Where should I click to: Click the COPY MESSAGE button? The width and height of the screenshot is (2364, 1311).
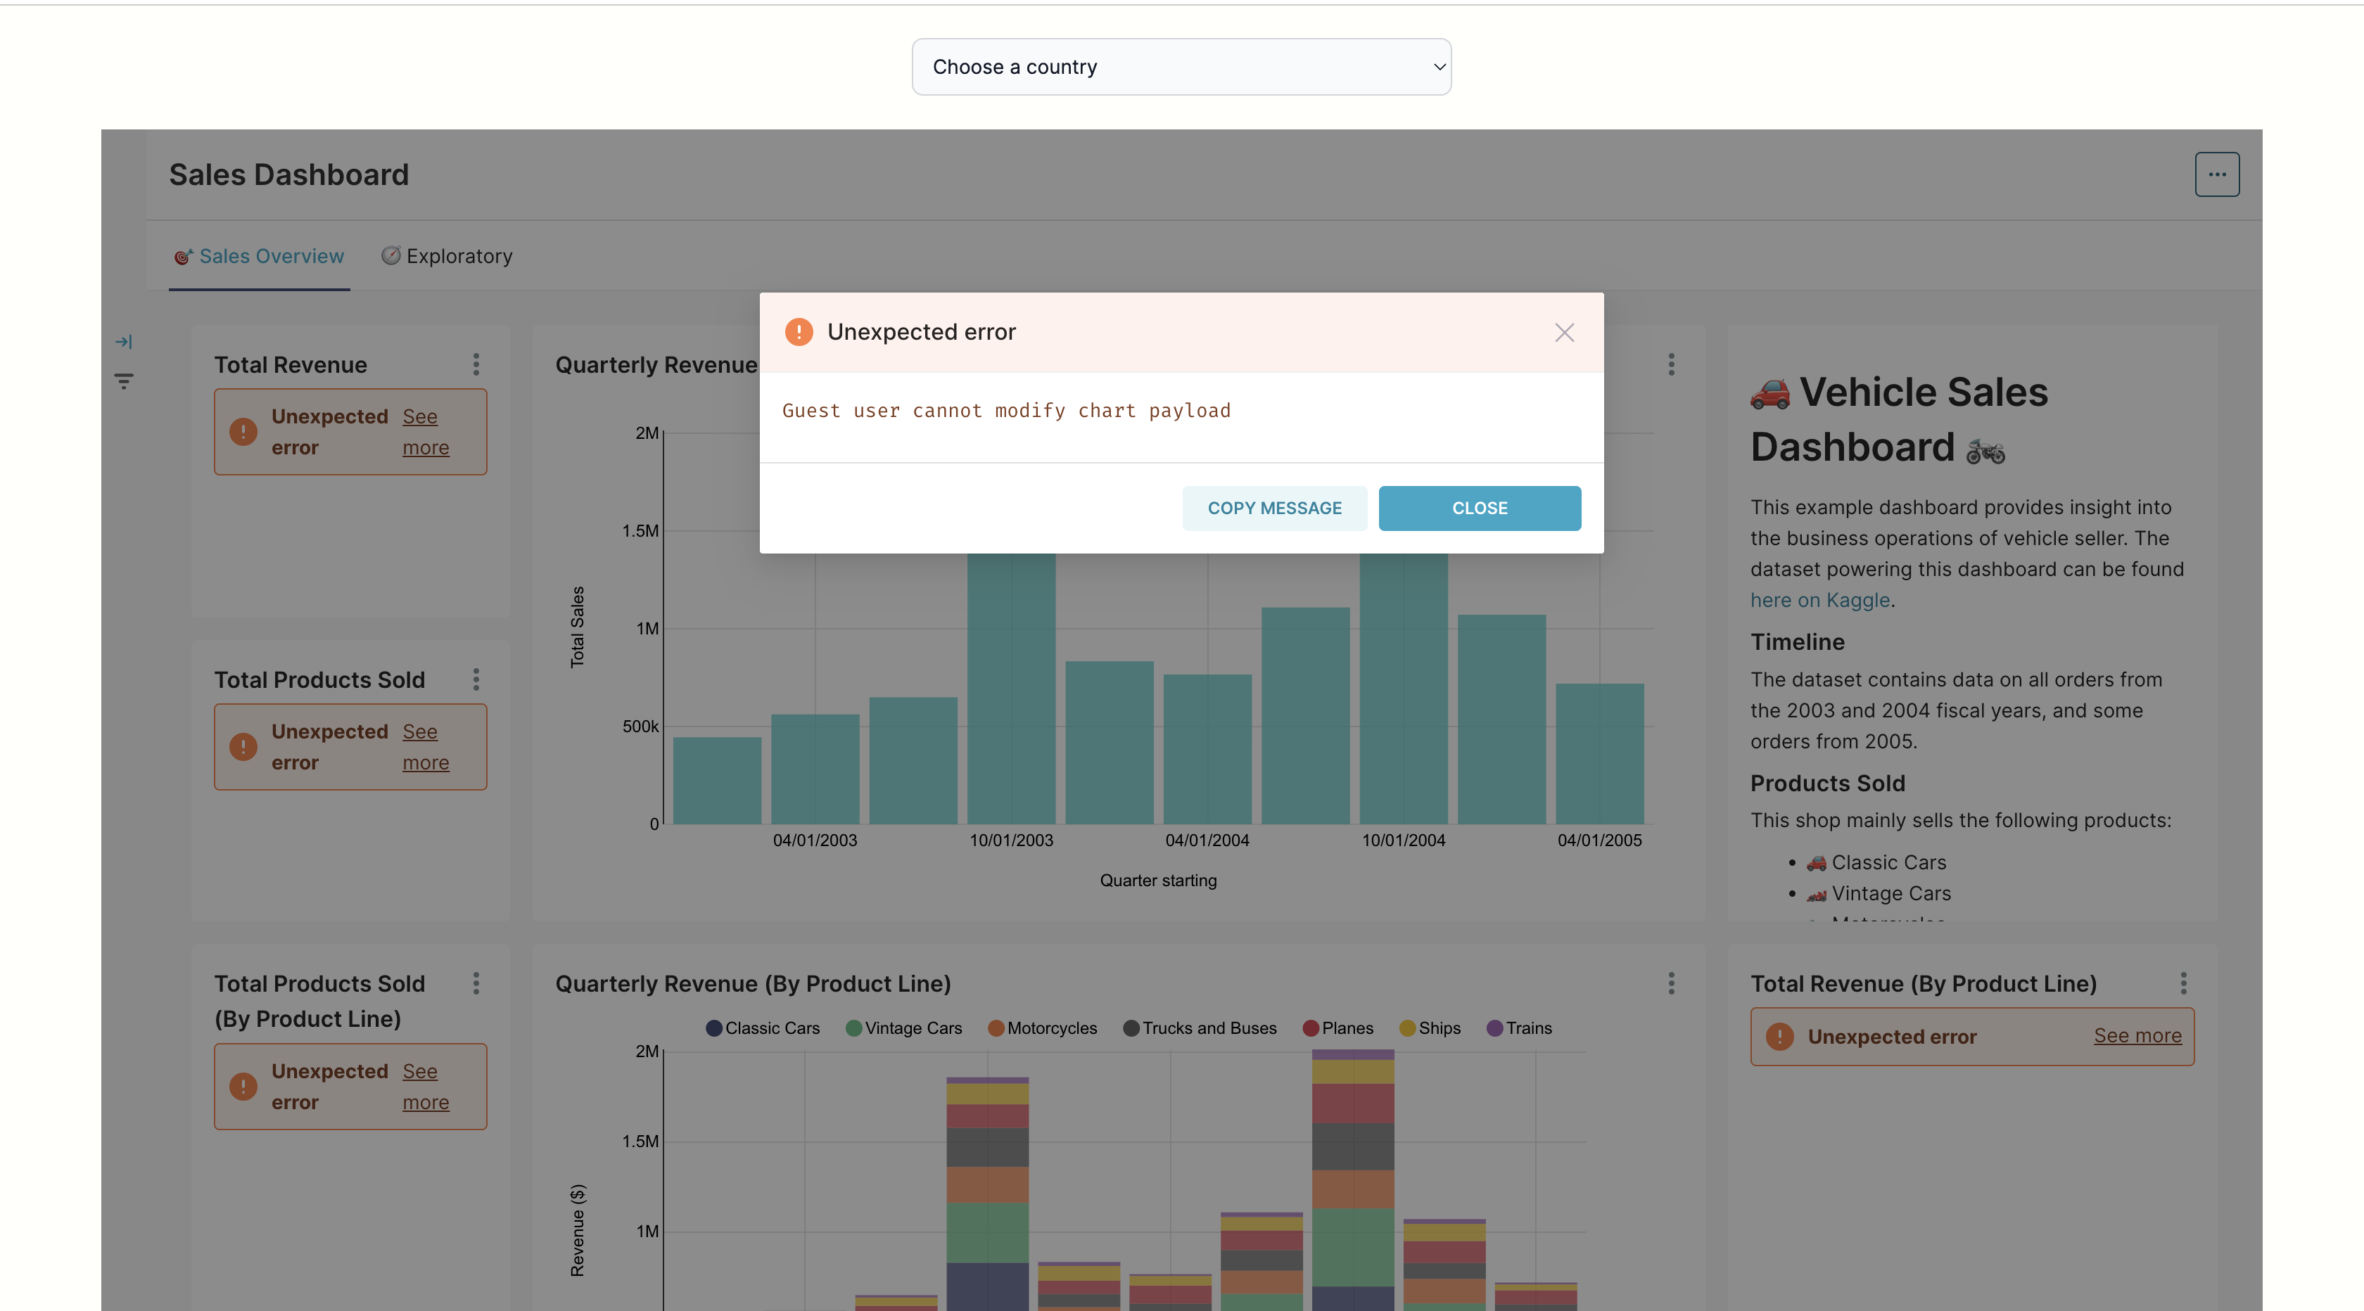(1273, 509)
